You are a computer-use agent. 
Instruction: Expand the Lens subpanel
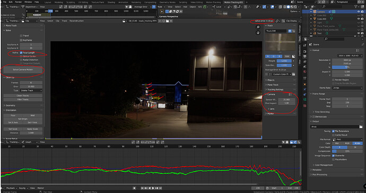coord(272,109)
